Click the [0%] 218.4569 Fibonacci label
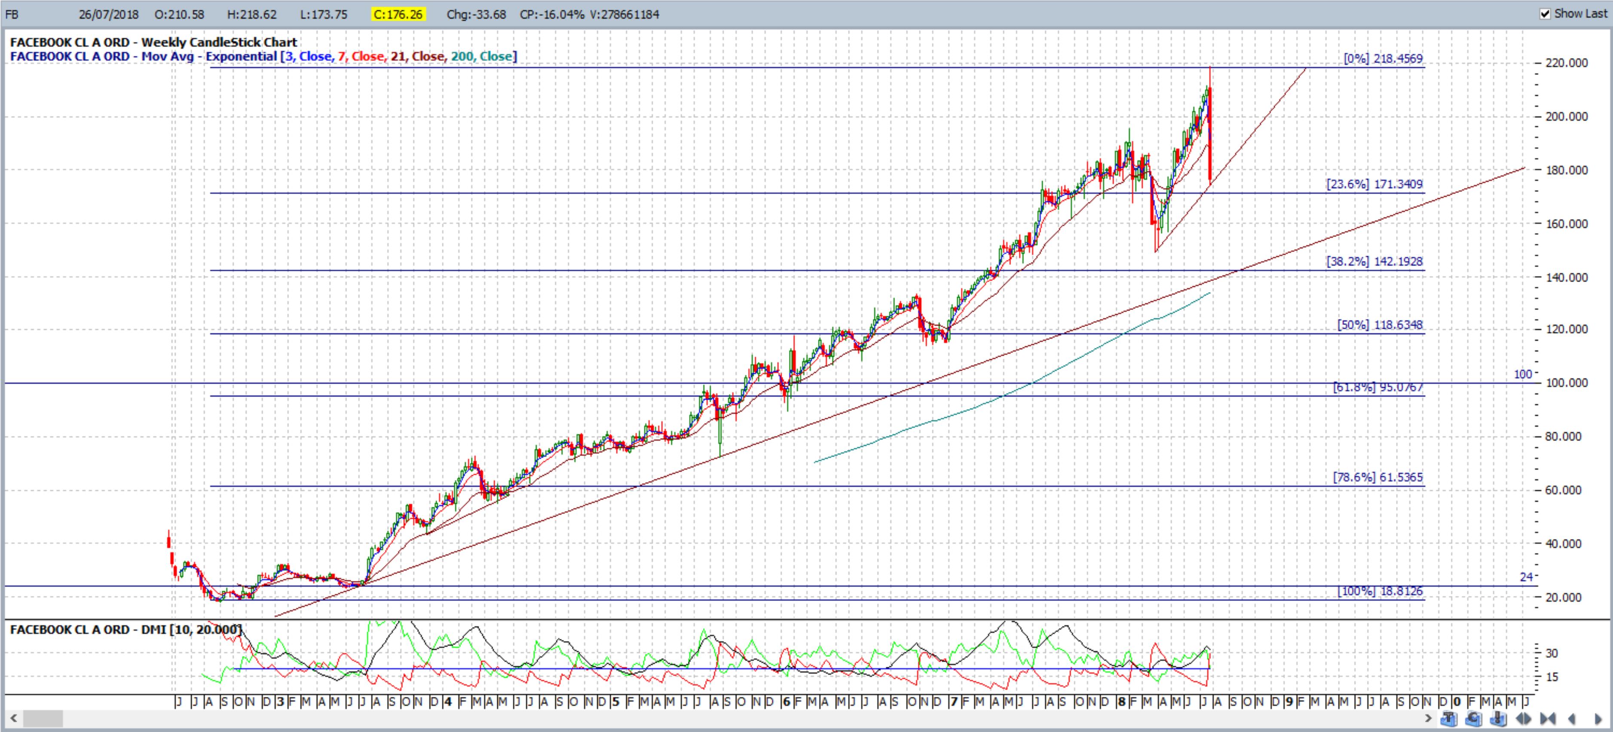This screenshot has width=1613, height=732. 1383,58
